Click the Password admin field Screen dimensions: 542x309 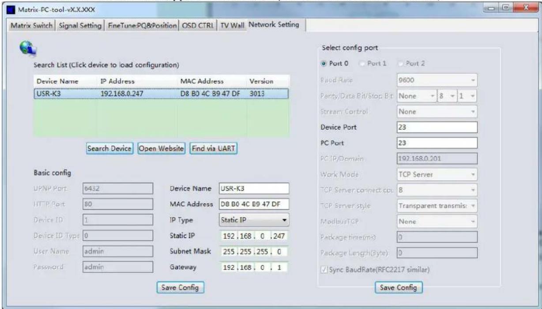point(117,267)
